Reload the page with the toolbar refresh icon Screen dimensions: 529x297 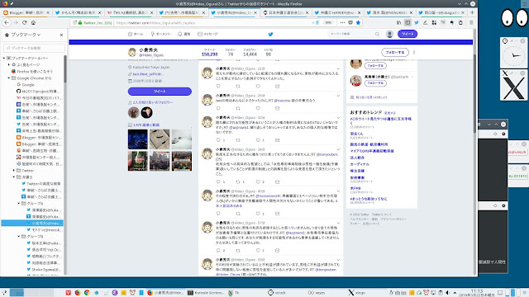click(24, 22)
